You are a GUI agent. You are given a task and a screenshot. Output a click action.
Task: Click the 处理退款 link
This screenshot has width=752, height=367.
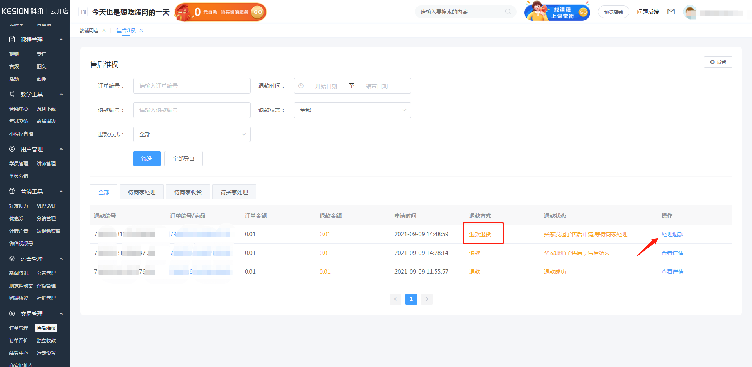(x=672, y=234)
